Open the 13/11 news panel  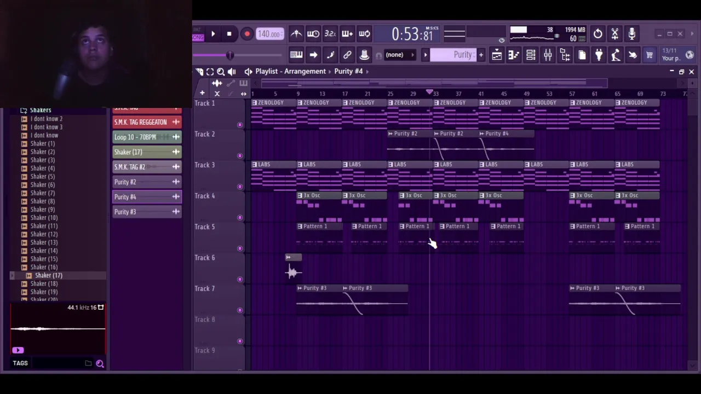[670, 54]
